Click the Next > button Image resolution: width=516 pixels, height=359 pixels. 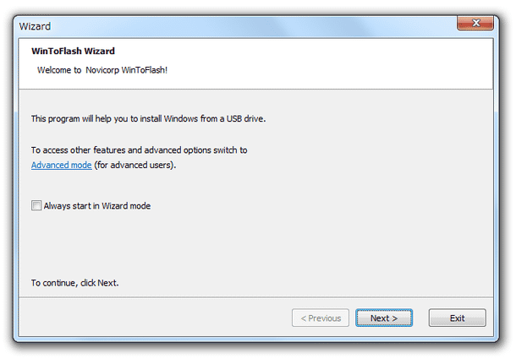coord(384,318)
